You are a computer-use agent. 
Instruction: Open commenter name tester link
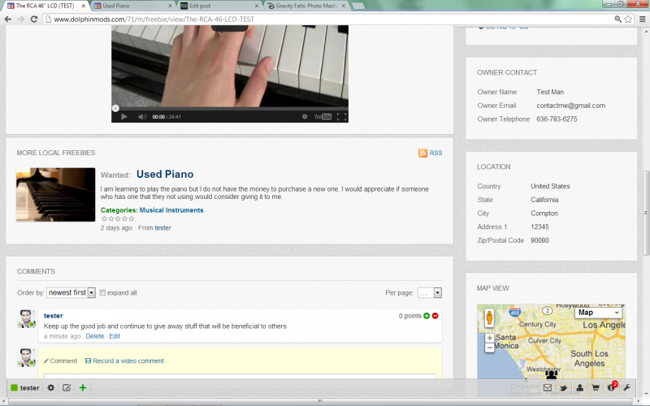53,316
